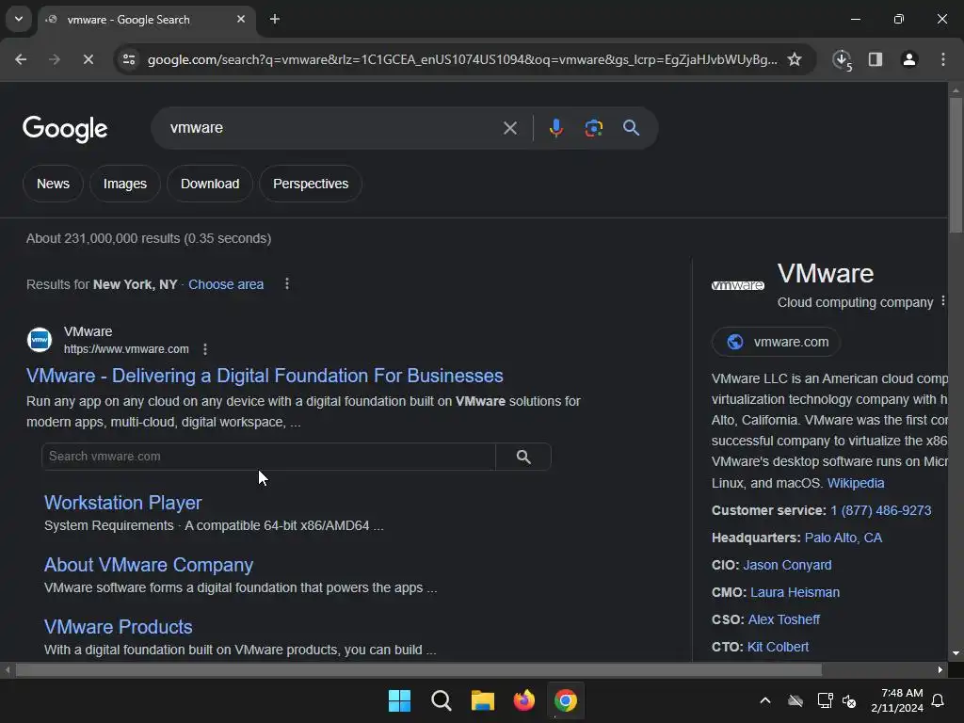Image resolution: width=964 pixels, height=723 pixels.
Task: Search by image with Google Lens
Action: [593, 128]
